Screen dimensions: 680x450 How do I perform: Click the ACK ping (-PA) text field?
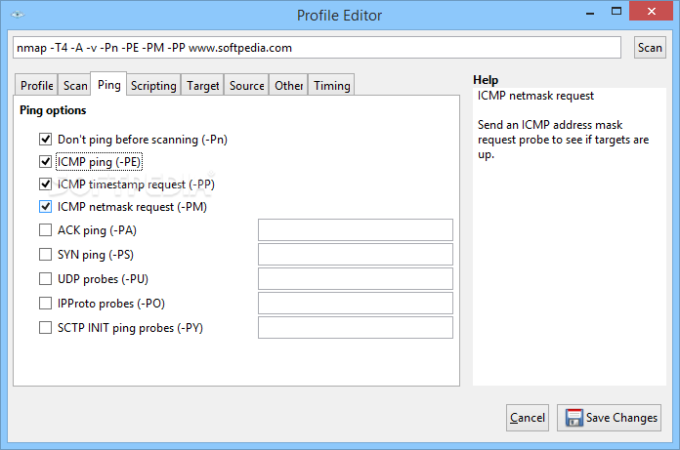[356, 229]
